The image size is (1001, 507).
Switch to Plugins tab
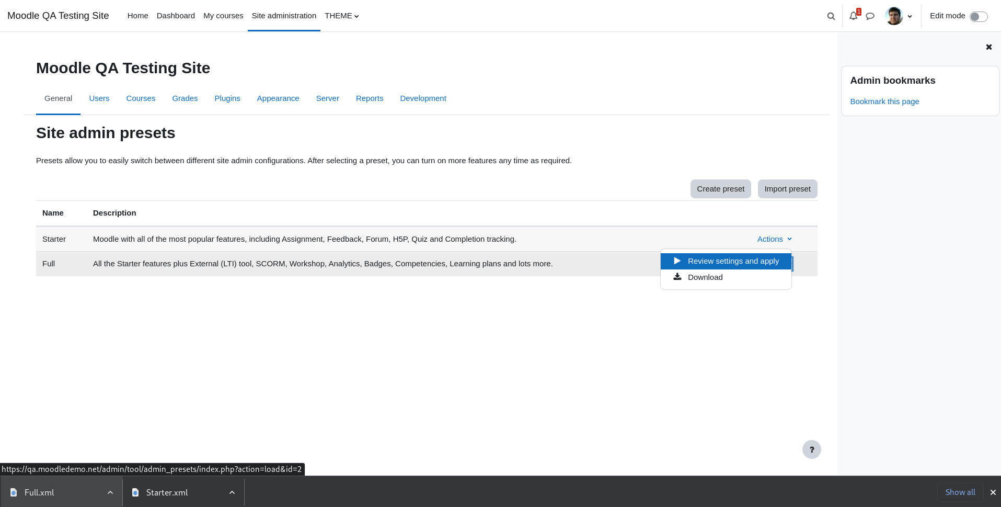227,98
